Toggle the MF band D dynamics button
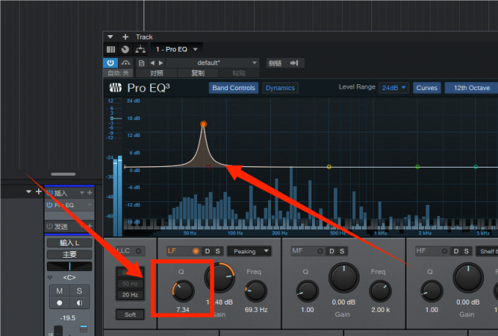Viewport: 498px width, 336px height. pyautogui.click(x=332, y=251)
